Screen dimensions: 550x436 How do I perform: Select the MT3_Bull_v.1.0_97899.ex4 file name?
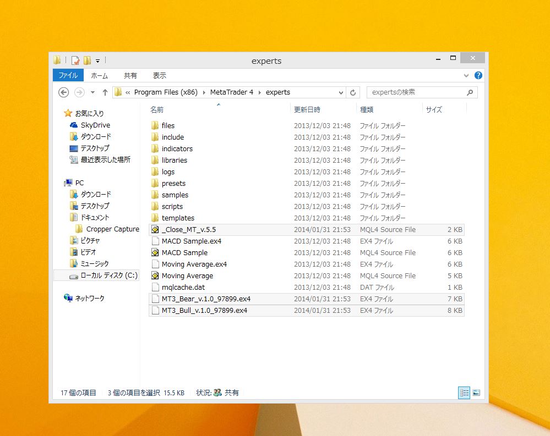click(x=204, y=311)
